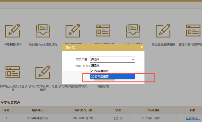
Task: Choose the 请选择 option in the list
Action: coord(113,65)
